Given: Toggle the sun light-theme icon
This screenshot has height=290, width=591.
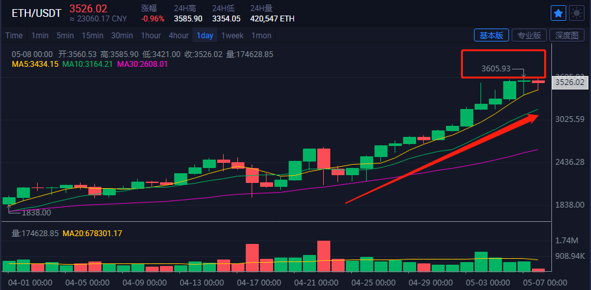Looking at the screenshot, I should click(x=576, y=13).
